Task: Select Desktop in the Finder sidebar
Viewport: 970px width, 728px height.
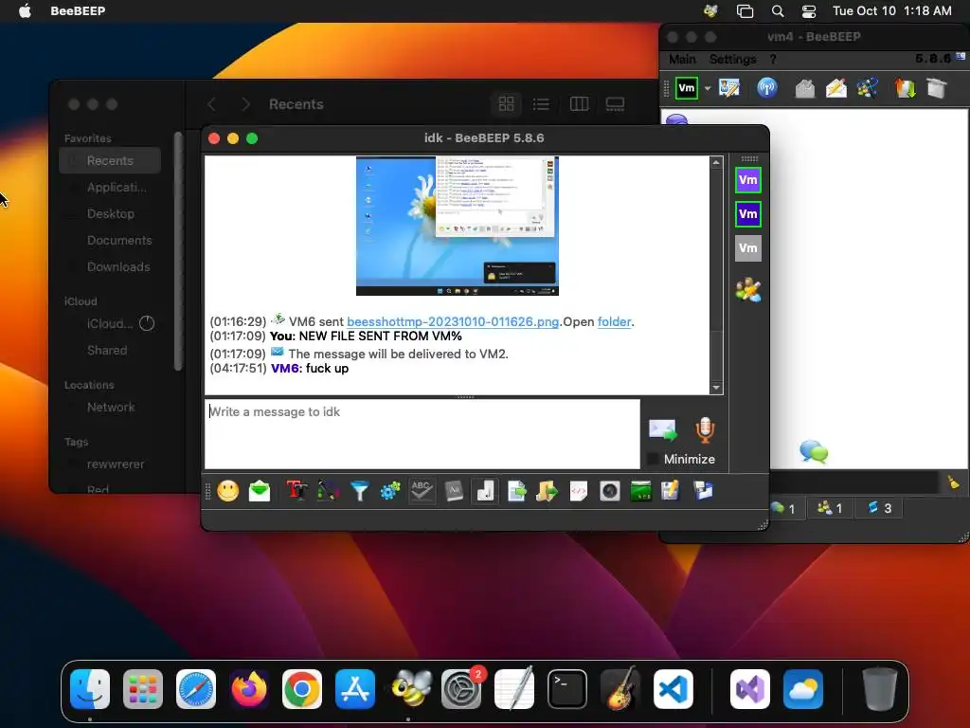Action: pos(110,214)
